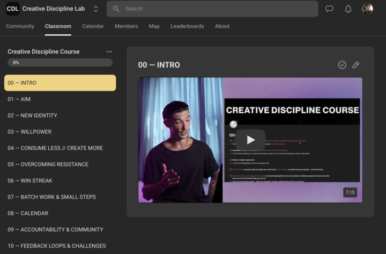Select lesson 06 — WIN STREAK
Screen dimensions: 386x254
pyautogui.click(x=30, y=181)
